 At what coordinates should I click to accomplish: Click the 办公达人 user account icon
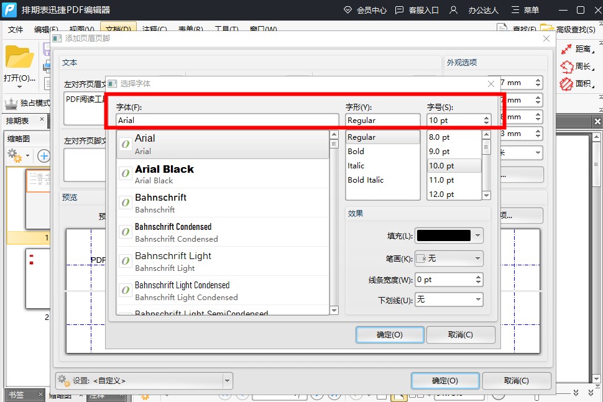pyautogui.click(x=454, y=10)
